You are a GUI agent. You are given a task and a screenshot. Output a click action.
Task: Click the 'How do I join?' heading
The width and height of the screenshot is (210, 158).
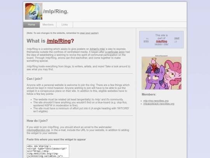37,121
